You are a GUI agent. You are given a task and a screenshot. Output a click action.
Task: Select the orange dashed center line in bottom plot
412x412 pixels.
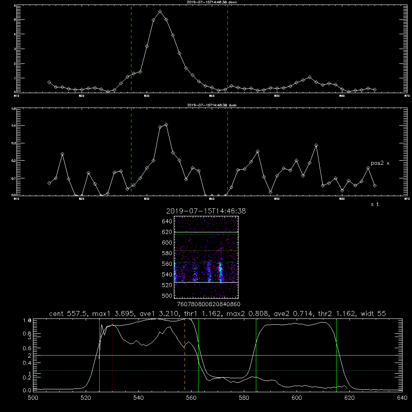(x=185, y=355)
